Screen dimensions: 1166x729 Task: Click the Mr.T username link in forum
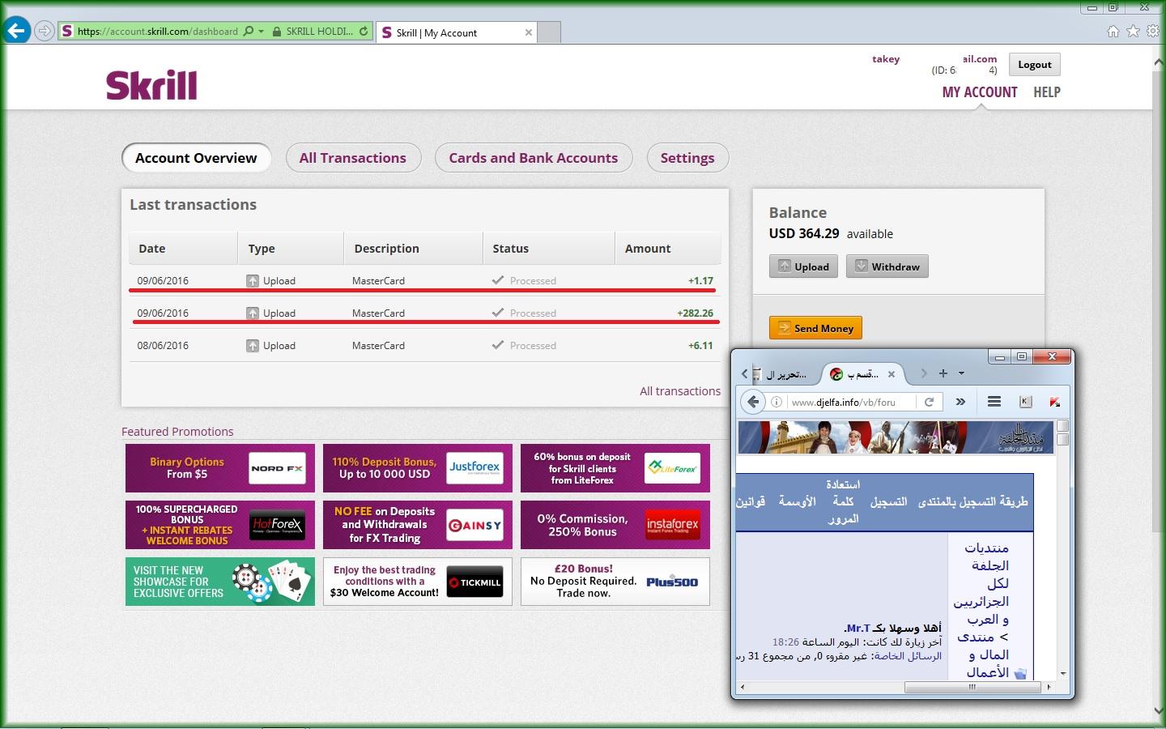click(858, 628)
